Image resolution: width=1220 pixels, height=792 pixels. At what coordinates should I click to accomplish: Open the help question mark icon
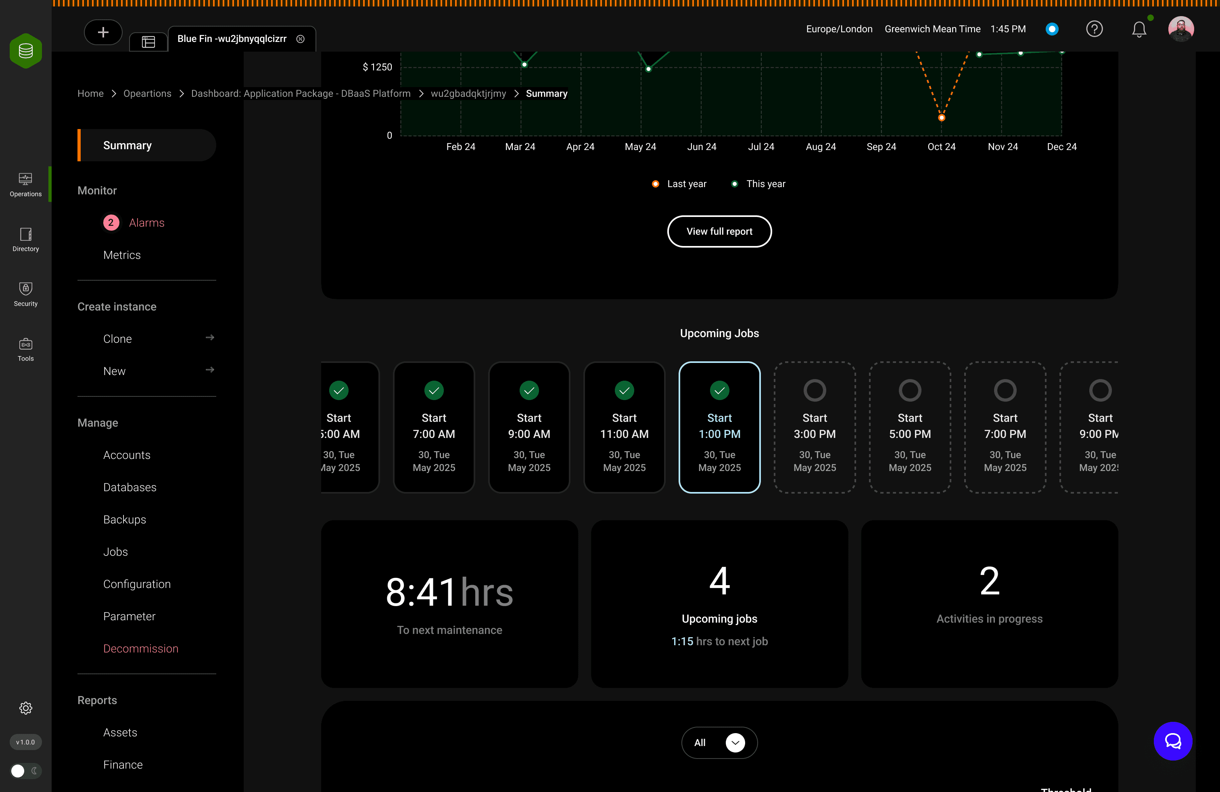pyautogui.click(x=1094, y=29)
